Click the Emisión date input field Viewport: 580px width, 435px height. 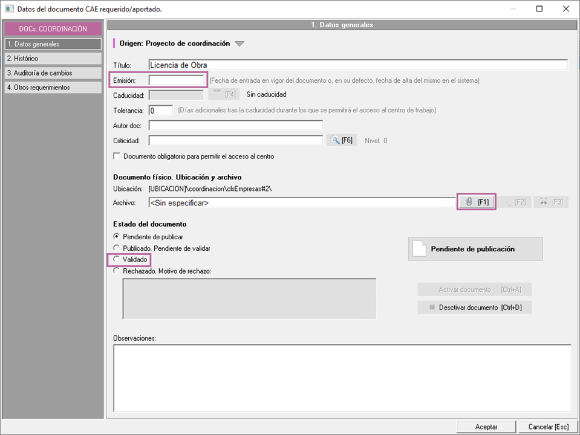(x=176, y=80)
